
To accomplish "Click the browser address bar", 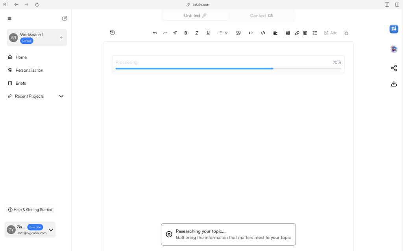I will (201, 4).
